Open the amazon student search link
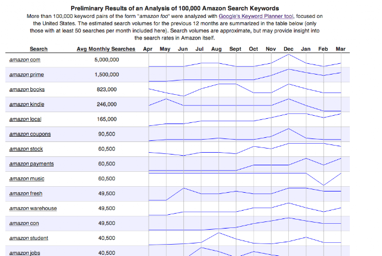Image resolution: width=382 pixels, height=256 pixels. pos(29,238)
